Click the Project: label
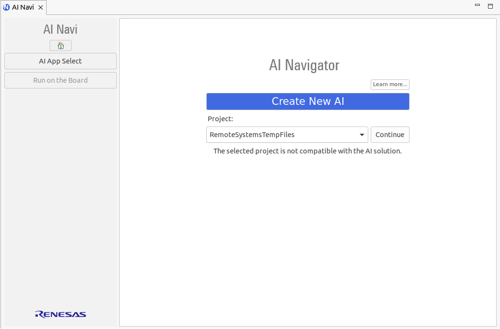 click(220, 119)
